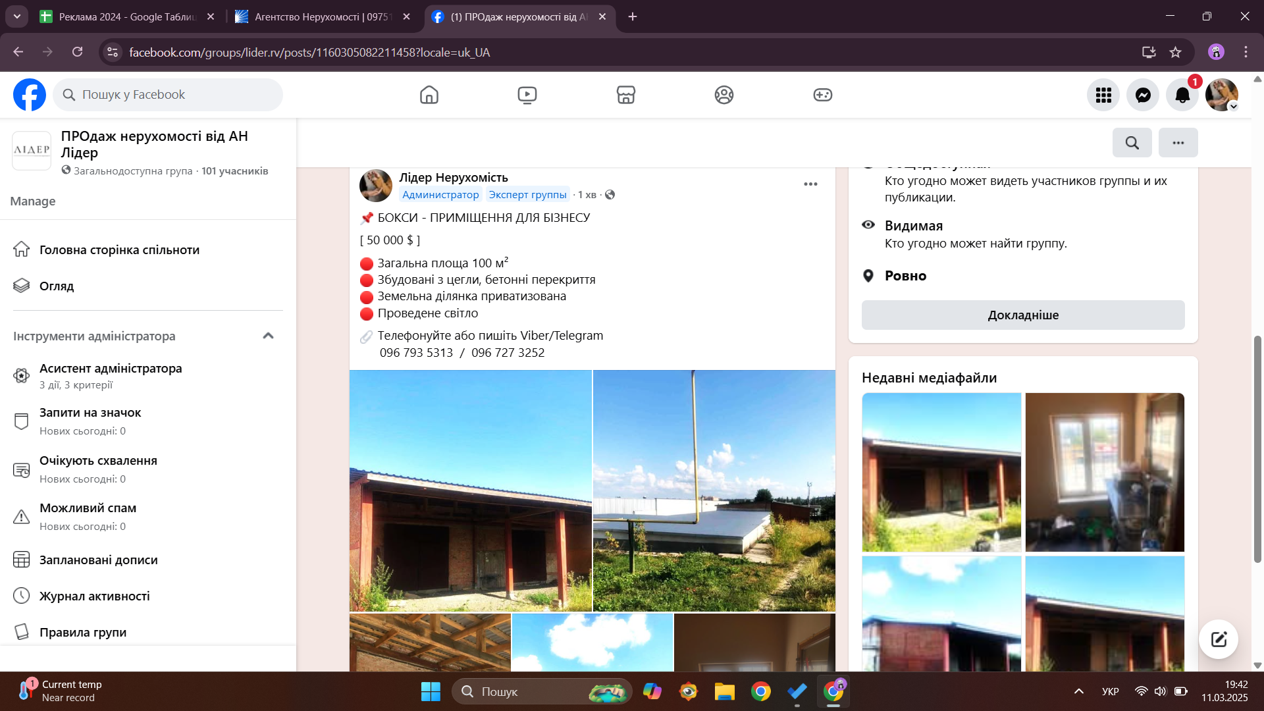Open post options three-dot menu

pyautogui.click(x=810, y=184)
